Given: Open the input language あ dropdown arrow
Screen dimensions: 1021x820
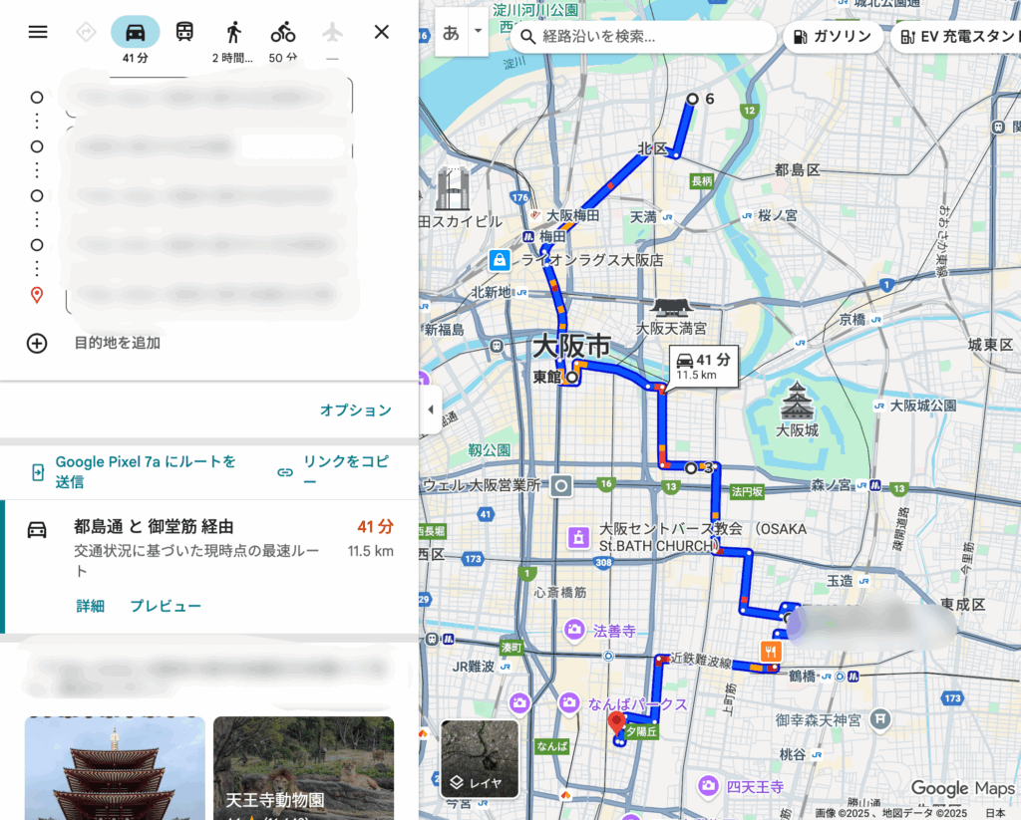Looking at the screenshot, I should click(x=478, y=31).
